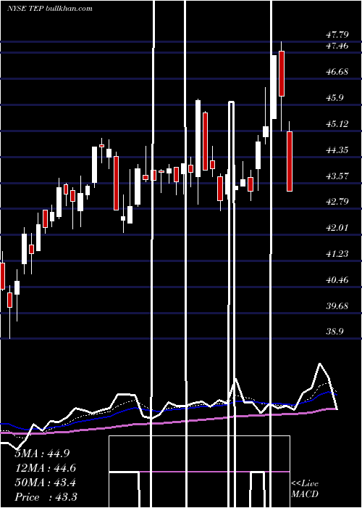362x508 pixels.
Task: Click the 5MA : 44.9 reading
Action: point(42,454)
